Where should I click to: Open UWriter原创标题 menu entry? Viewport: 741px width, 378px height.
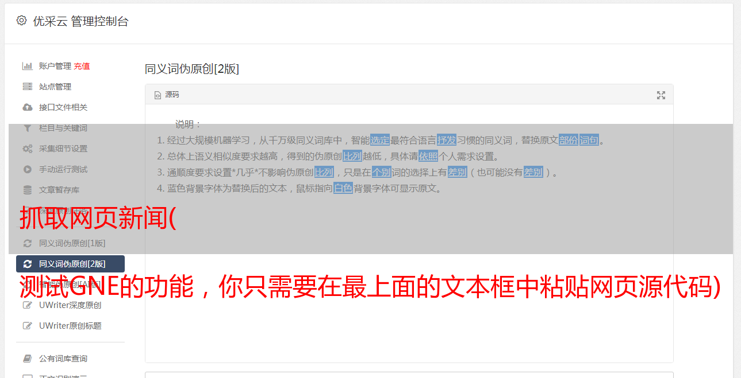pos(70,326)
